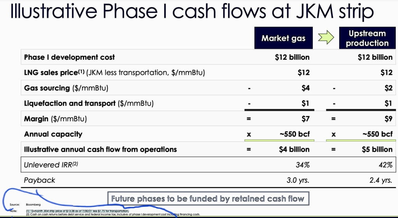Click the $4 billion cash flow value

tap(295, 149)
